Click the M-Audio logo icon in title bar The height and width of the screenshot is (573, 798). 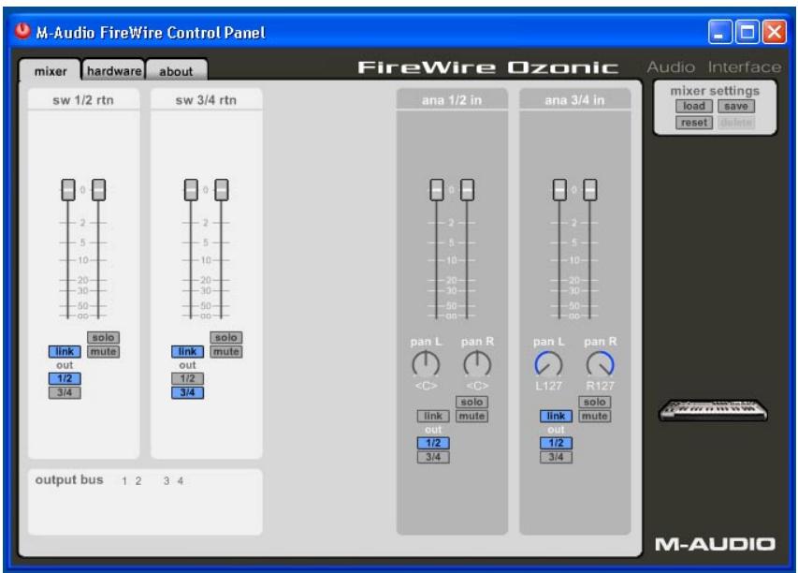coord(22,32)
